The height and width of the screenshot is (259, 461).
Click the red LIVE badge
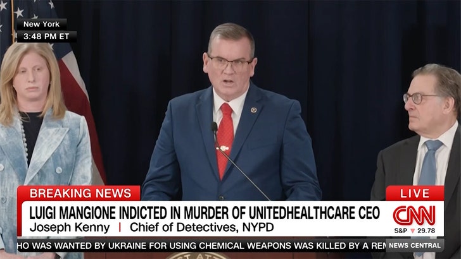(415, 193)
